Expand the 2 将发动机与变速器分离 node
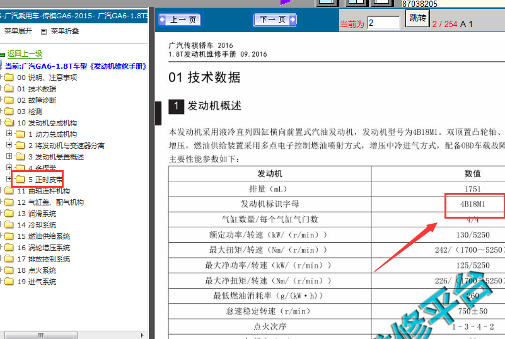Image resolution: width=505 pixels, height=339 pixels. (x=9, y=144)
